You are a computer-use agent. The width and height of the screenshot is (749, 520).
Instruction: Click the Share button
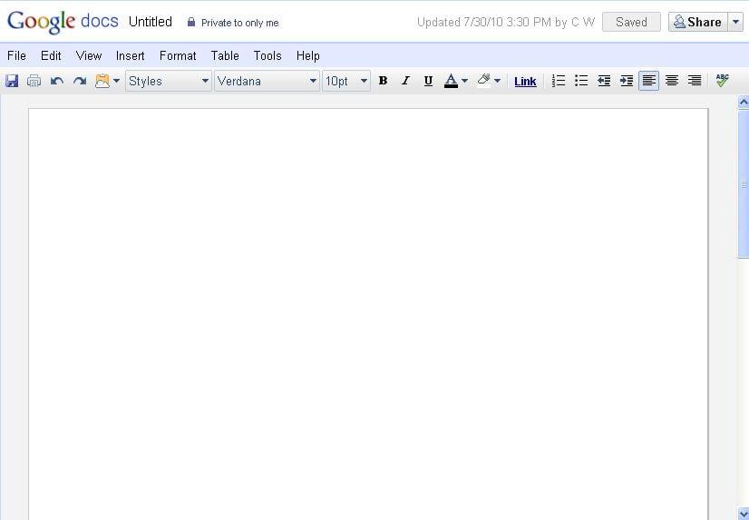698,22
